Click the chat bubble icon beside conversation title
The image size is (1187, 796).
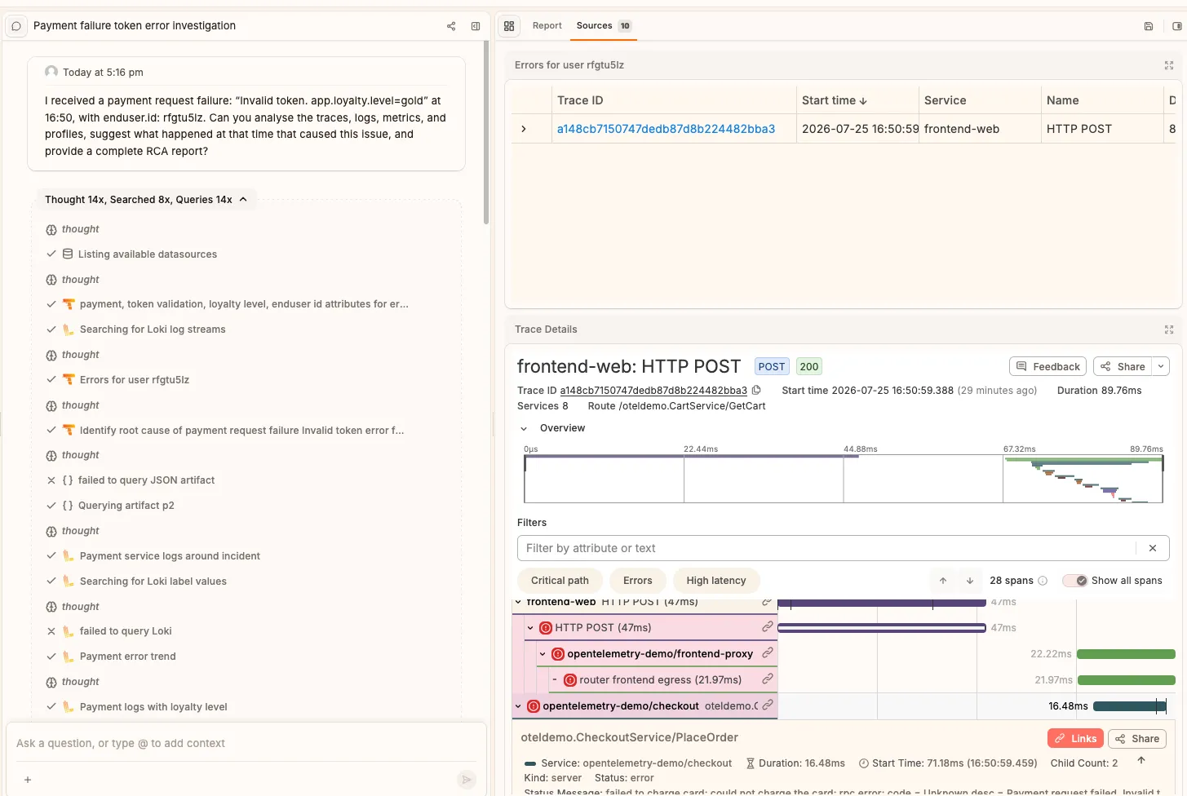point(16,26)
